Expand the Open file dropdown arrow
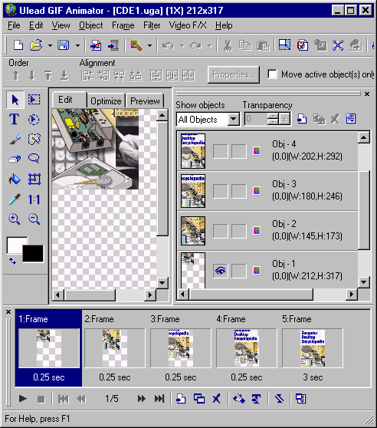The height and width of the screenshot is (428, 377). [x=50, y=45]
